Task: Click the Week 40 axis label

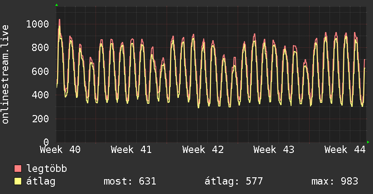Action: coord(60,150)
